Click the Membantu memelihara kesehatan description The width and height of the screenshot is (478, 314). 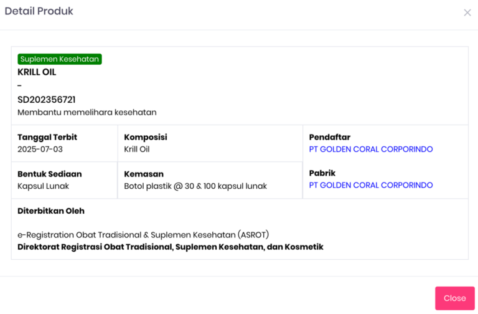(x=87, y=113)
